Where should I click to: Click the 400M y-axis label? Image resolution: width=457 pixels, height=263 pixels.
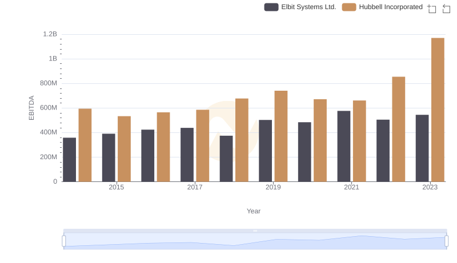pyautogui.click(x=49, y=132)
